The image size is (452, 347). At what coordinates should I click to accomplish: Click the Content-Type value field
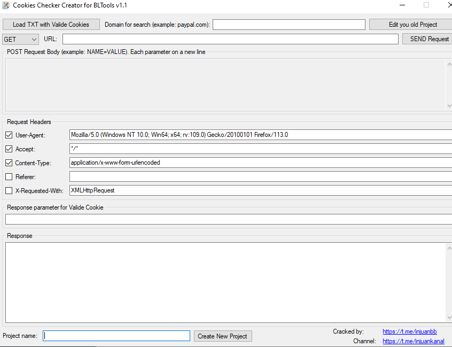pyautogui.click(x=261, y=163)
